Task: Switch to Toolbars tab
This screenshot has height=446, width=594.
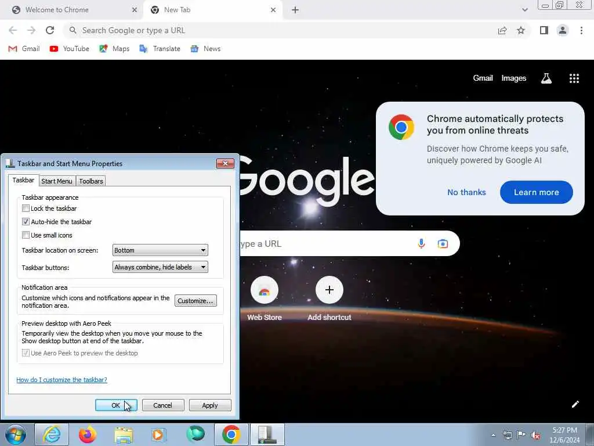Action: point(91,181)
